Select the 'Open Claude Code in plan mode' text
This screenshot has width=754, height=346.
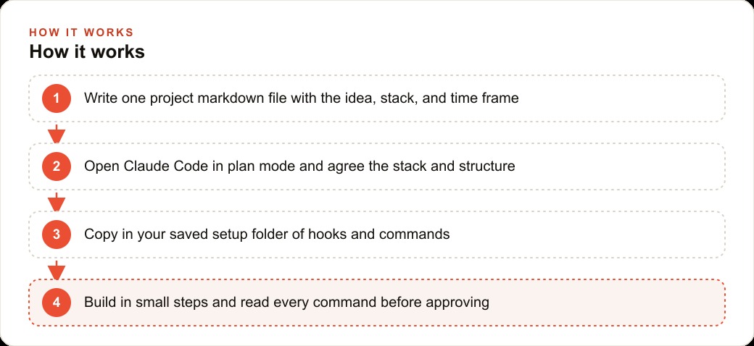coord(191,166)
